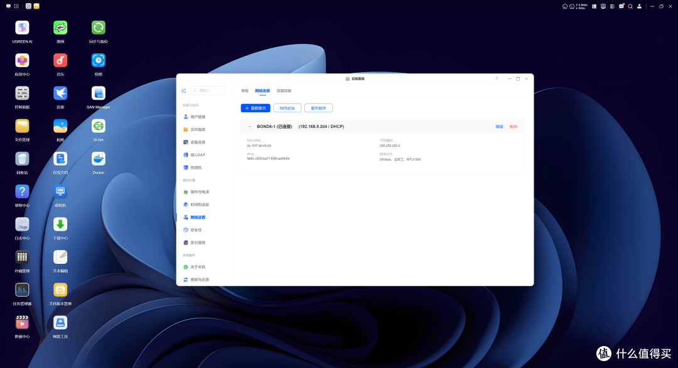Open the app grid launcher in top bar
This screenshot has width=678, height=368.
coord(16,6)
